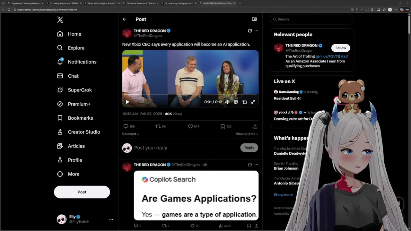Open a new browser tab

pyautogui.click(x=240, y=3)
